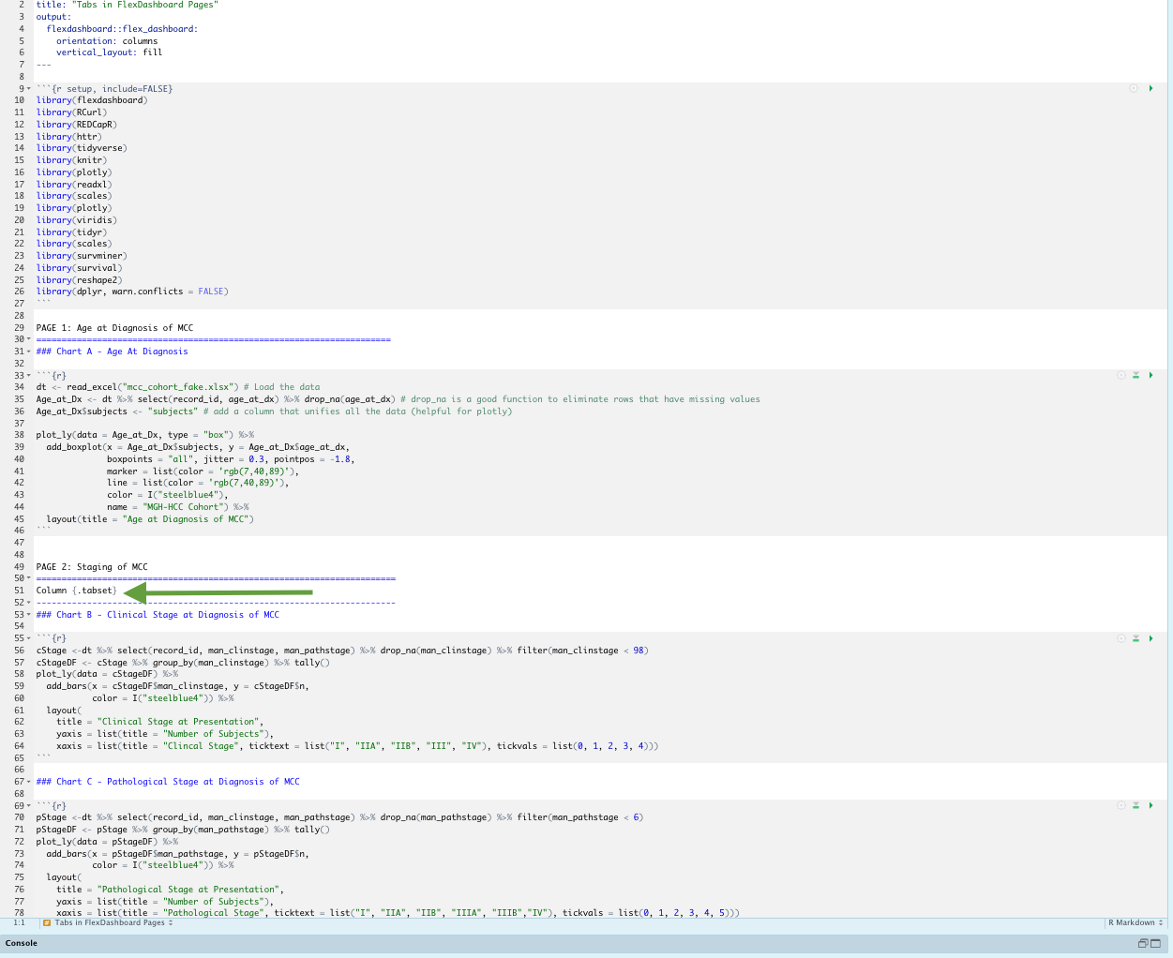Click the 'orientation: columns' YAML line
Screen dimensions: 1173x958
click(x=107, y=40)
